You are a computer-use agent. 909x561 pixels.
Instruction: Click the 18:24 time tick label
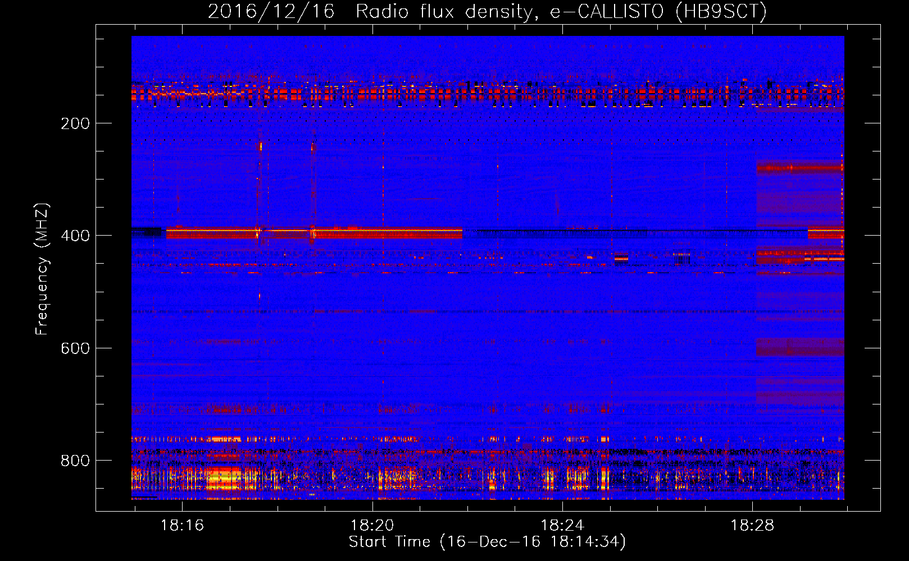point(562,526)
